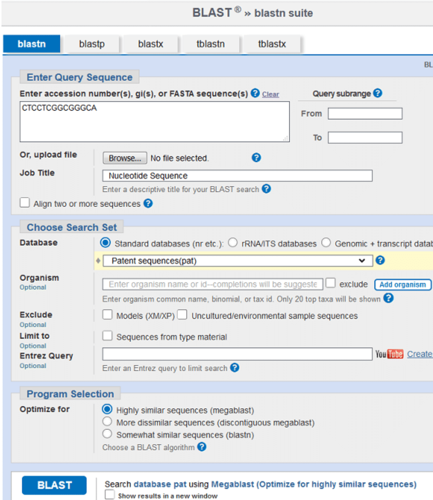The height and width of the screenshot is (500, 433).
Task: Click the Job Title input field
Action: (237, 175)
